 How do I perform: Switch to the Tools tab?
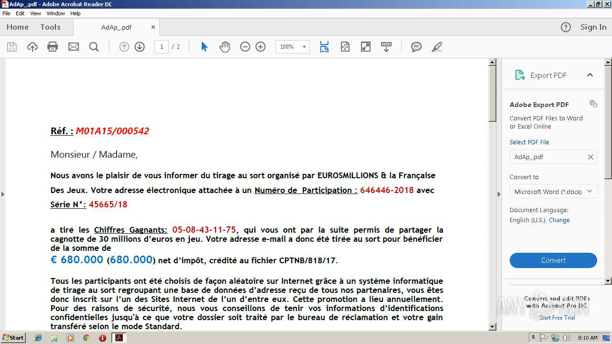(x=50, y=27)
